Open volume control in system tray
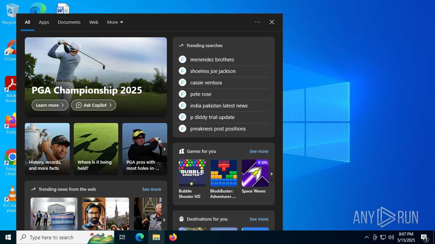 [x=391, y=237]
